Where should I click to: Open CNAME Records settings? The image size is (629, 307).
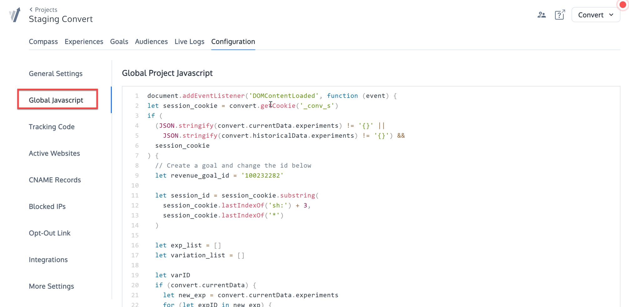click(x=55, y=180)
